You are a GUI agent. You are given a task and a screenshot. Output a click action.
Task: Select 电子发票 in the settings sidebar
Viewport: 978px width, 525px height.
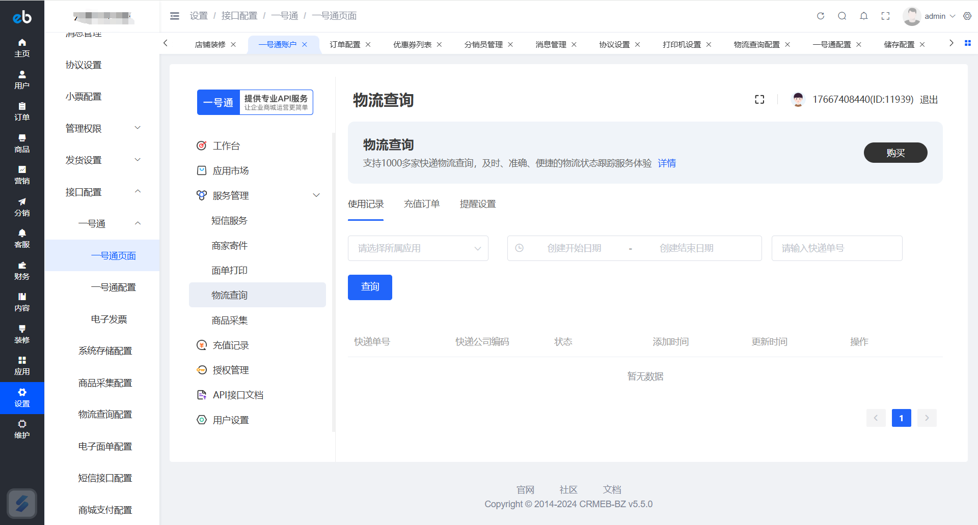coord(102,319)
